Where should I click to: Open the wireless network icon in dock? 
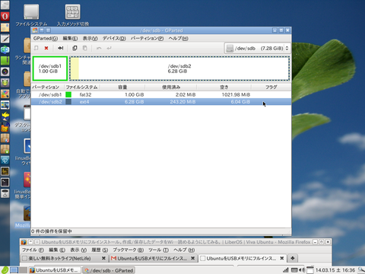pyautogui.click(x=5, y=160)
